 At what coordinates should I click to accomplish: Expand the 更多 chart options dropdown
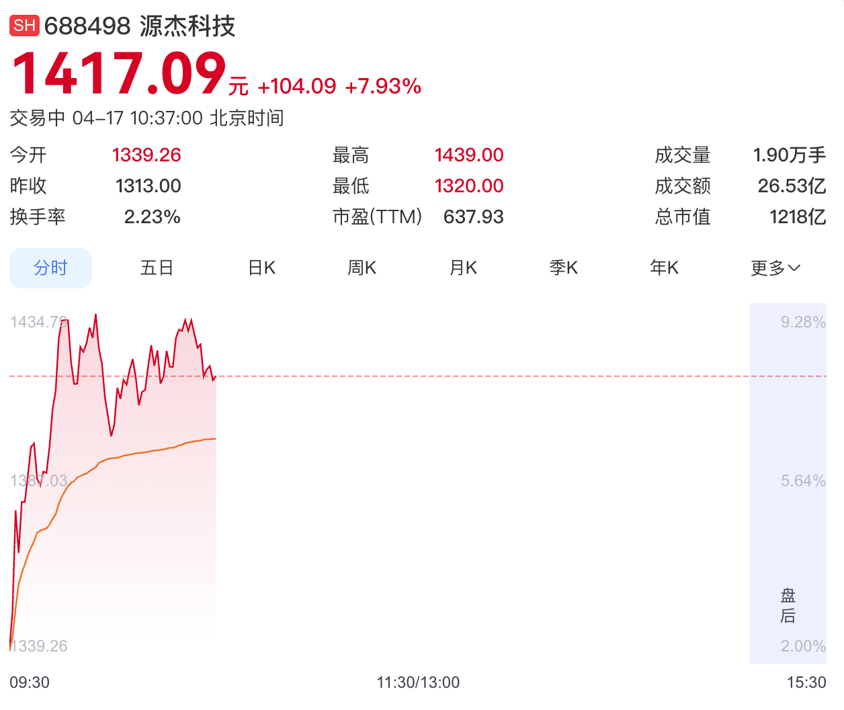coord(775,267)
